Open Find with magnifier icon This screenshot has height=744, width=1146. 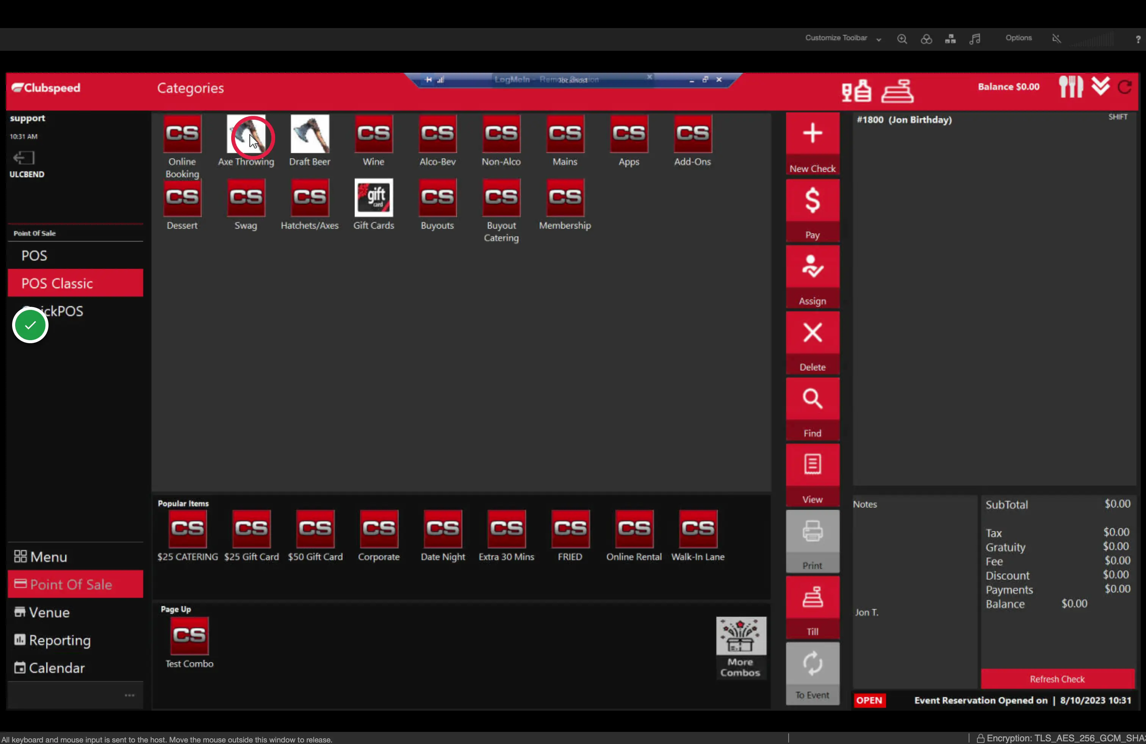tap(812, 409)
